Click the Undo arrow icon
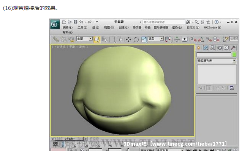The height and width of the screenshot is (151, 242). pyautogui.click(x=81, y=22)
